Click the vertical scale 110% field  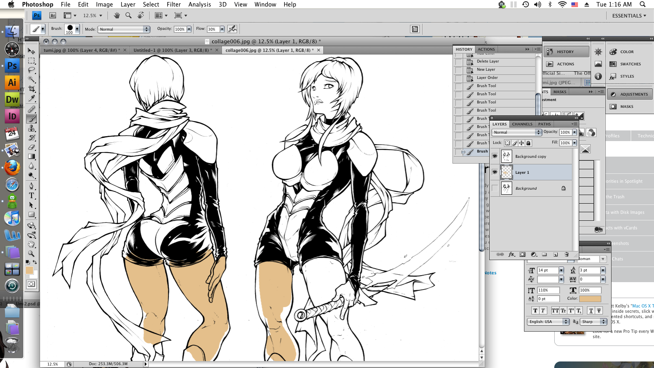pos(548,290)
